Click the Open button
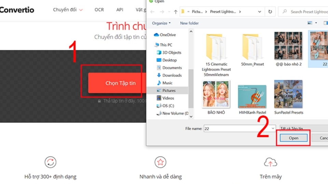 [x=293, y=138]
